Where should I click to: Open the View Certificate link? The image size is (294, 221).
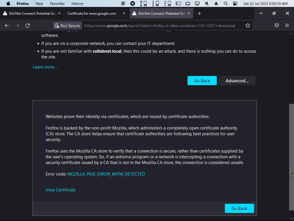60,190
